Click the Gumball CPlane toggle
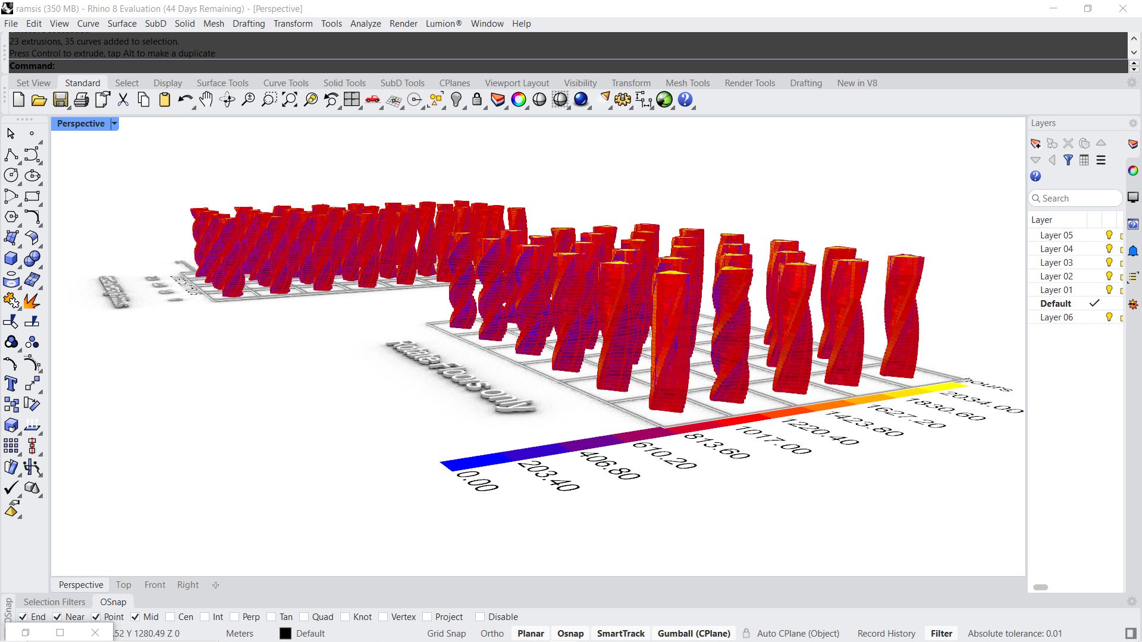The image size is (1142, 642). pyautogui.click(x=692, y=632)
